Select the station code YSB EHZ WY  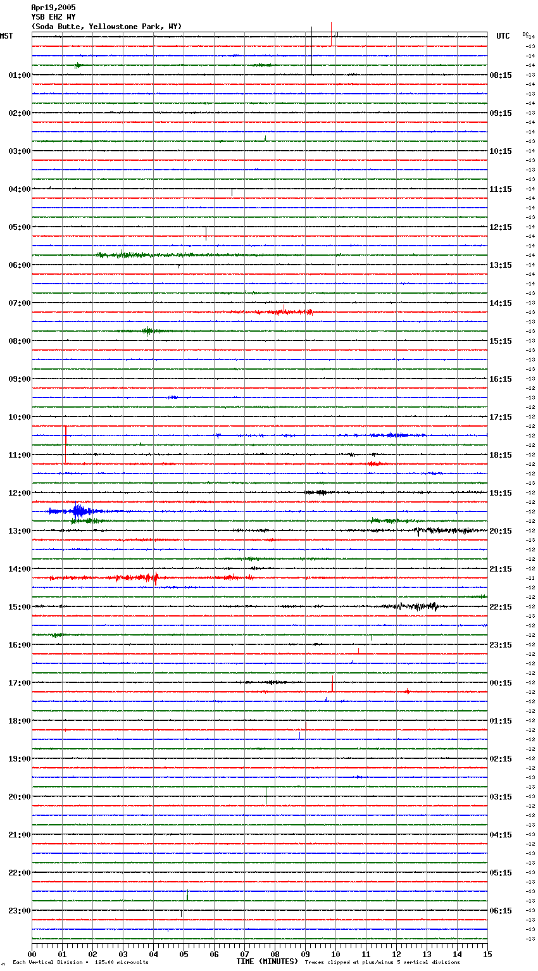coord(53,17)
